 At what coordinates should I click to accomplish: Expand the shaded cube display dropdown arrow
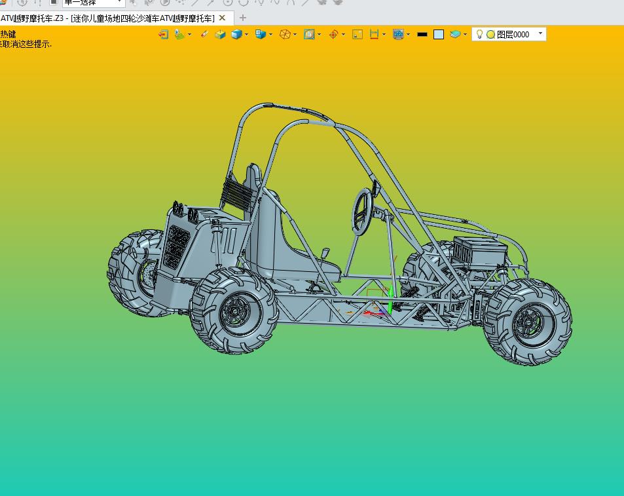tap(246, 34)
